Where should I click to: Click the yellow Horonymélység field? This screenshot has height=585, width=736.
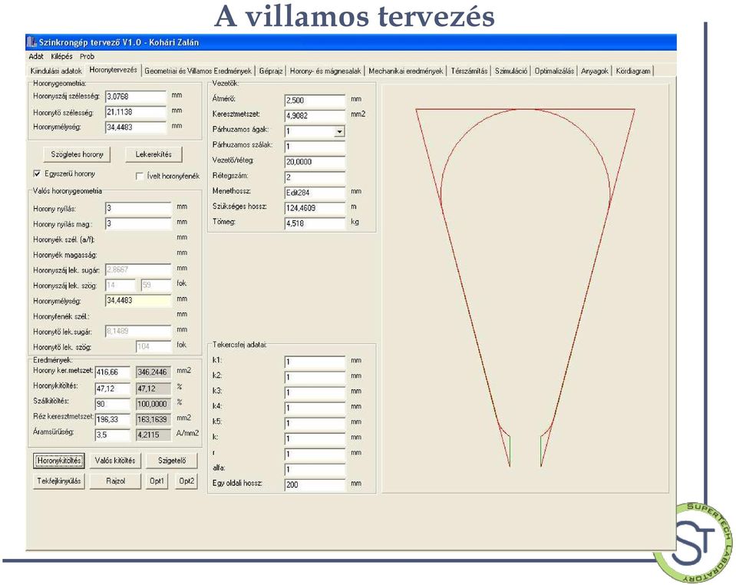tap(138, 300)
